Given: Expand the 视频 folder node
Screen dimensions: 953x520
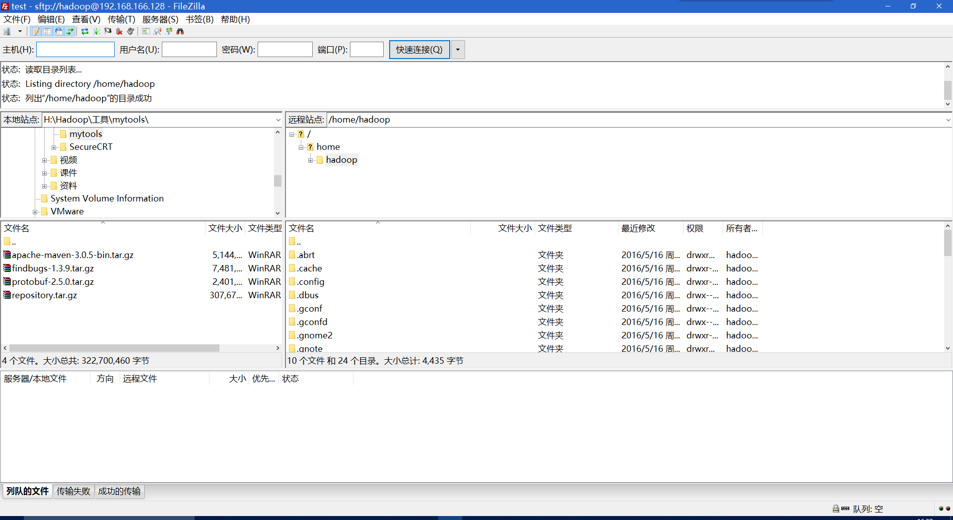Looking at the screenshot, I should pyautogui.click(x=45, y=160).
